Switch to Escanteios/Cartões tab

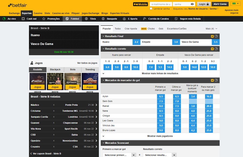coord(177,29)
